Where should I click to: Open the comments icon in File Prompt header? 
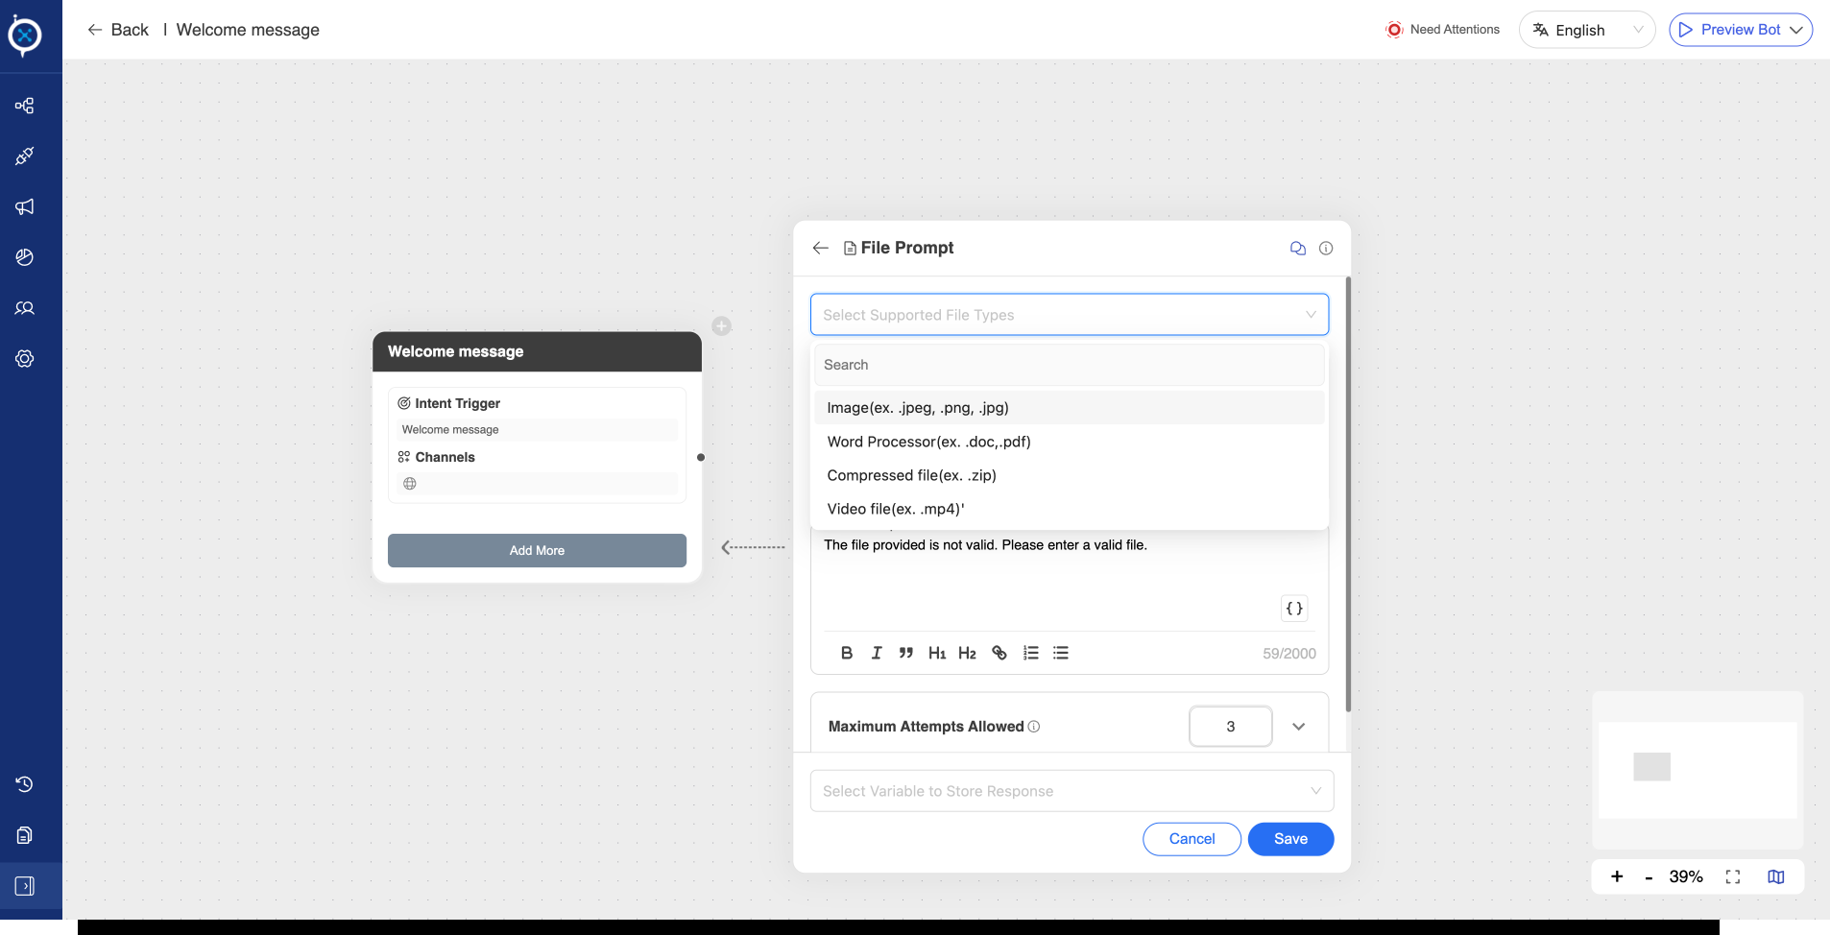click(x=1298, y=248)
